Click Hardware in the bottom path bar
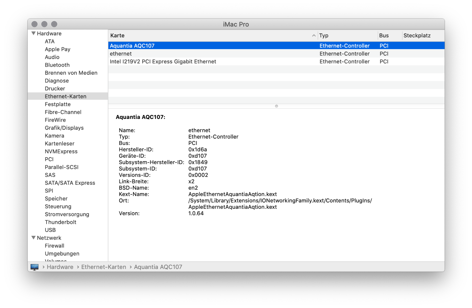 pyautogui.click(x=60, y=267)
